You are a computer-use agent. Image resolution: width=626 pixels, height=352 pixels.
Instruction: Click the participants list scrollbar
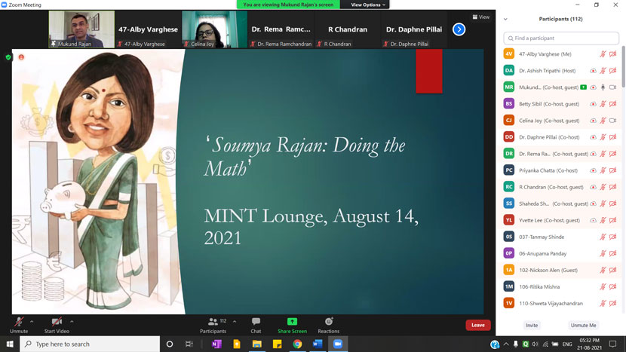pos(623,67)
